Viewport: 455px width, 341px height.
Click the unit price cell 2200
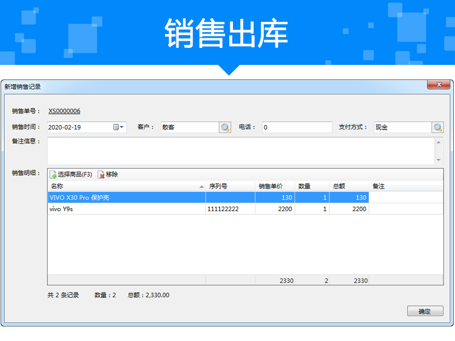275,209
